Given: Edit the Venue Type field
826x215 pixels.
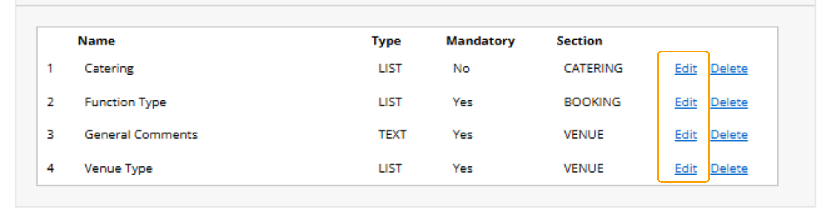Looking at the screenshot, I should tap(686, 168).
